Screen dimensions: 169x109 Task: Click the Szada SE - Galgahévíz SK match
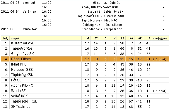tap(105, 12)
